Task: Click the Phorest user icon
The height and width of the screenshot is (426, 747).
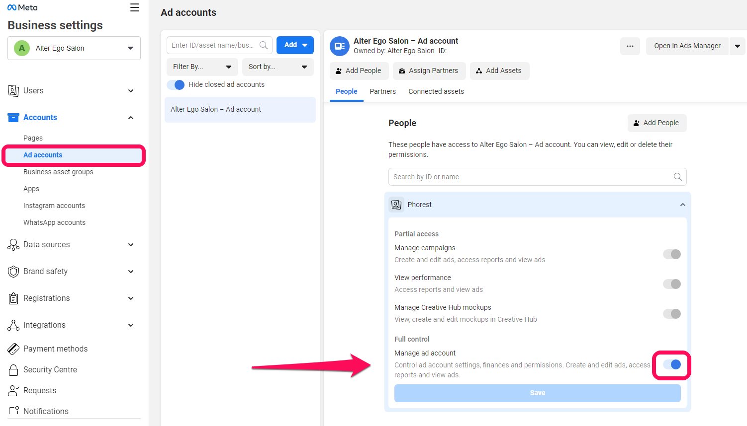Action: pos(396,205)
